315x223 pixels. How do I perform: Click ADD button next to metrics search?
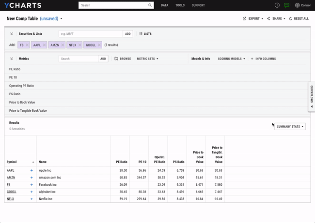(x=103, y=59)
